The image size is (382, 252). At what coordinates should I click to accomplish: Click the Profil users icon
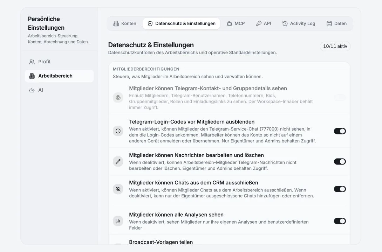[32, 62]
